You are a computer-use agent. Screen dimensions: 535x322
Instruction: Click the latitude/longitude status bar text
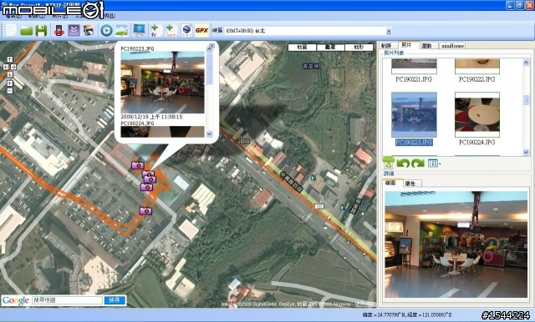[x=407, y=315]
